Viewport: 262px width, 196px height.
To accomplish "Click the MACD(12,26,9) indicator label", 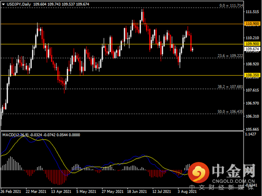I will [x=16, y=135].
